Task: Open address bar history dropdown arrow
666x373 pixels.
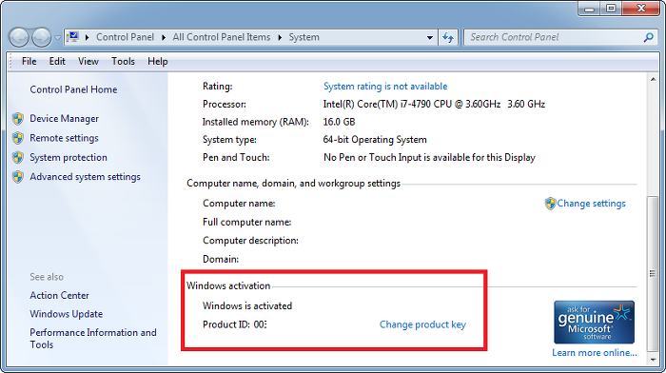Action: point(430,37)
